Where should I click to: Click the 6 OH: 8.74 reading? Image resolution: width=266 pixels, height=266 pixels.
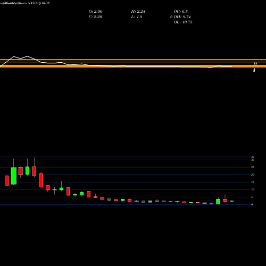pos(180,17)
